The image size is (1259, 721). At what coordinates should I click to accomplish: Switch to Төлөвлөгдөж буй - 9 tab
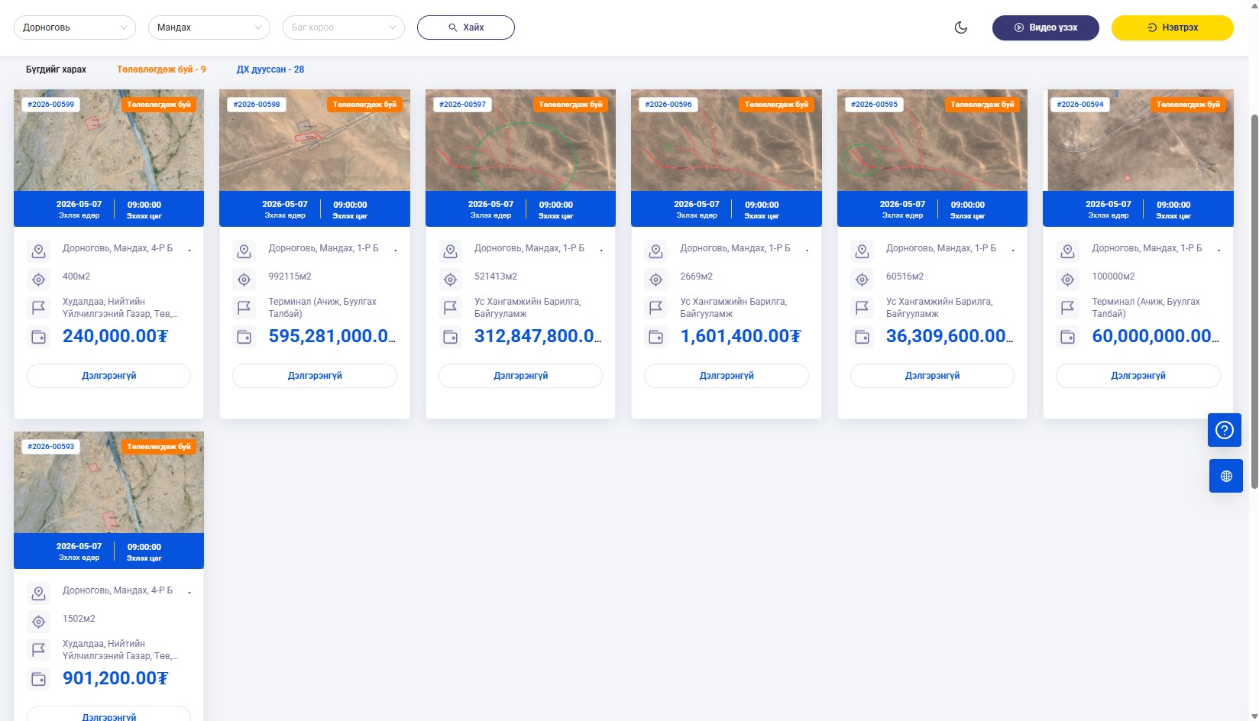161,70
